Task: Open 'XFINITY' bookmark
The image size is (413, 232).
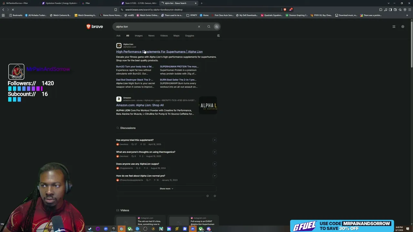Action: (x=192, y=15)
